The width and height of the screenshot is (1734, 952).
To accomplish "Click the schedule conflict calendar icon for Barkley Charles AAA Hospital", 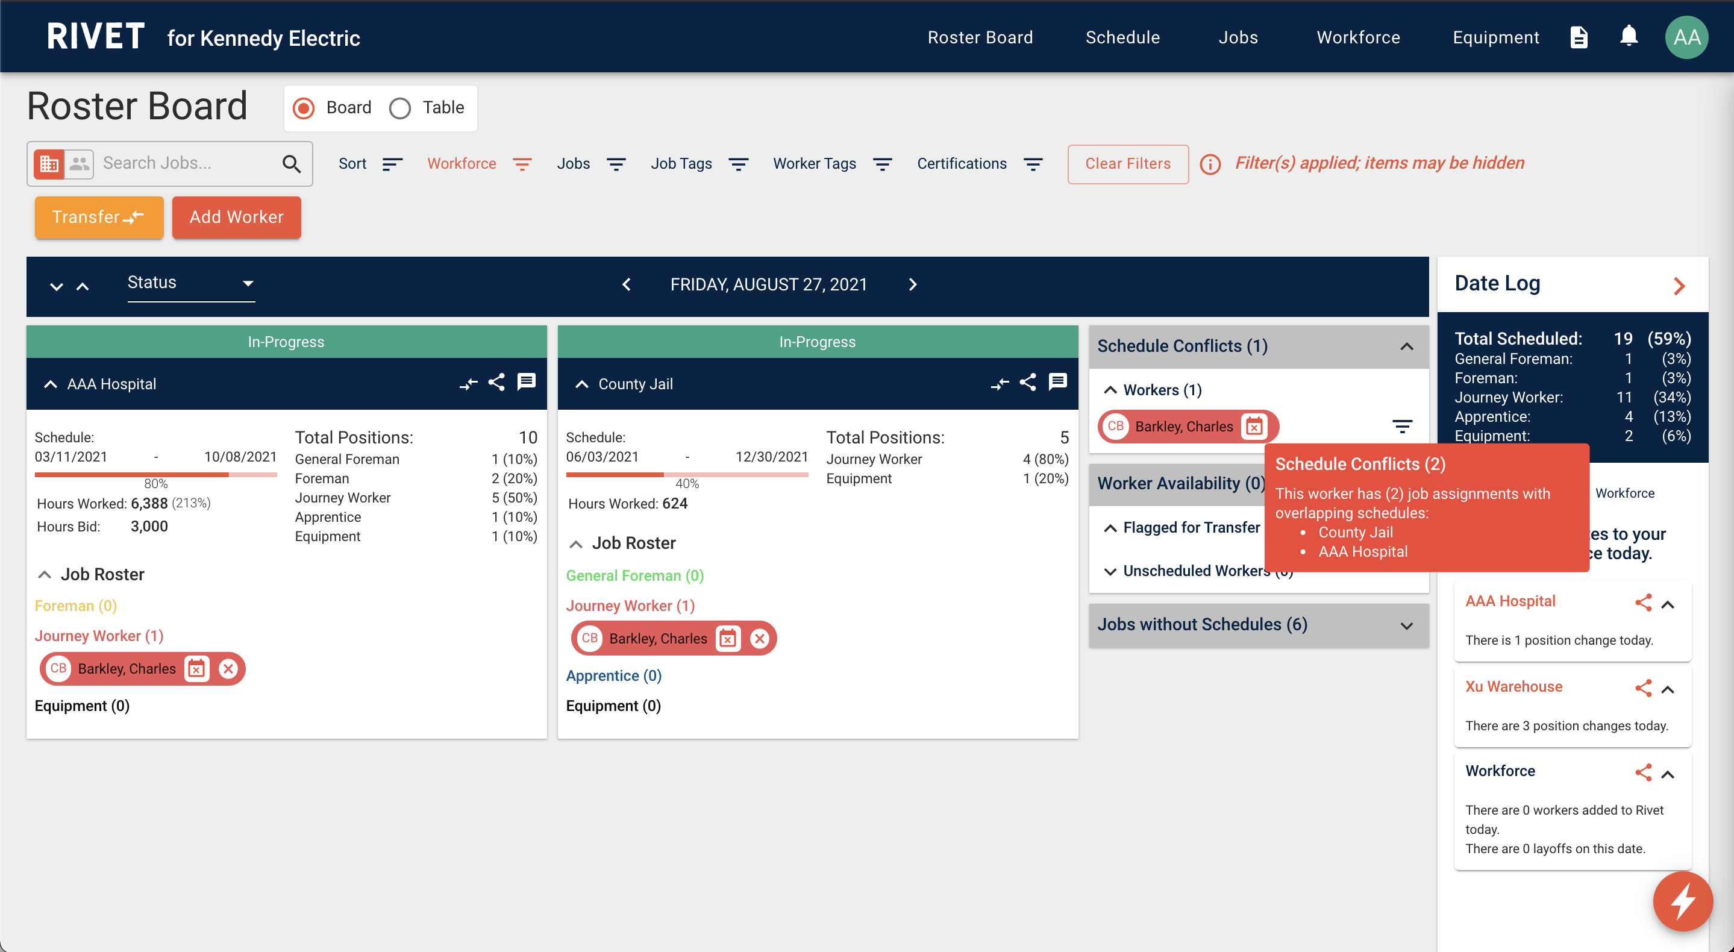I will point(196,669).
